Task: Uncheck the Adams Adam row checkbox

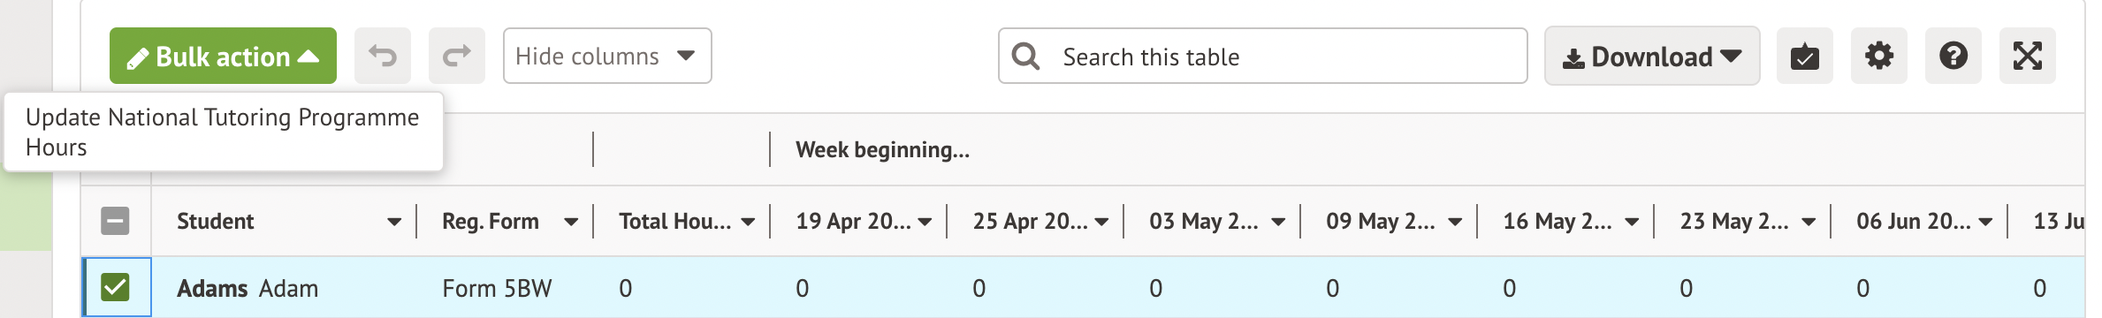Action: click(x=115, y=287)
